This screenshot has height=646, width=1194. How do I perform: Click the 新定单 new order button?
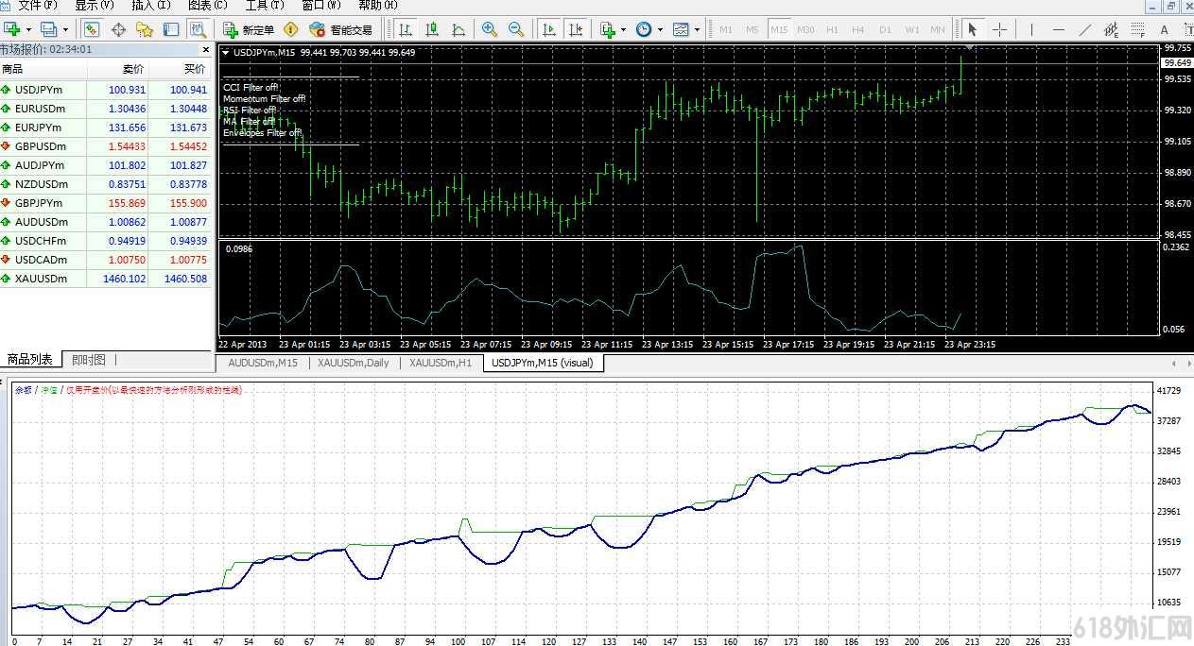click(249, 29)
